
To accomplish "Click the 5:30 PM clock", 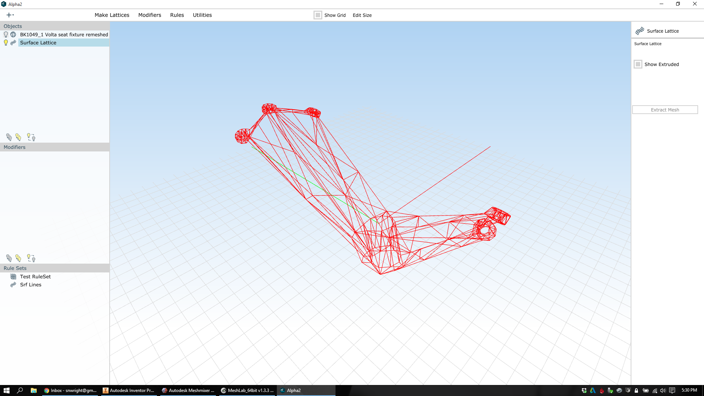I will tap(689, 390).
